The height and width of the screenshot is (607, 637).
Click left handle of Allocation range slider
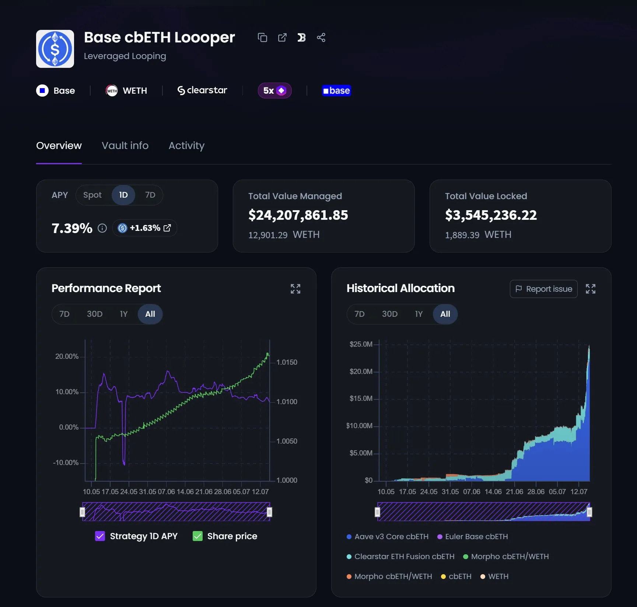(x=377, y=512)
